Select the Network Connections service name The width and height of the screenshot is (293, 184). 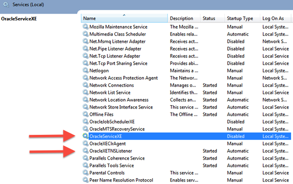coord(111,85)
